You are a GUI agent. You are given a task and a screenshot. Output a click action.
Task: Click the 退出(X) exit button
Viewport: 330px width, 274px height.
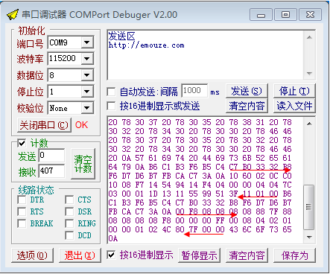[80, 255]
